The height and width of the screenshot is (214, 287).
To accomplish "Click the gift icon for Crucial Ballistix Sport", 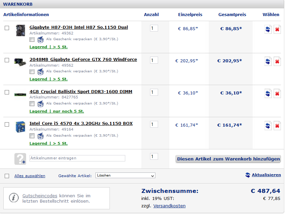I will (41, 104).
